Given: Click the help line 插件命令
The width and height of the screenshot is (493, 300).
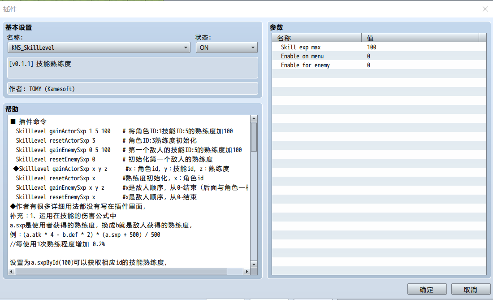Looking at the screenshot, I should (x=29, y=122).
